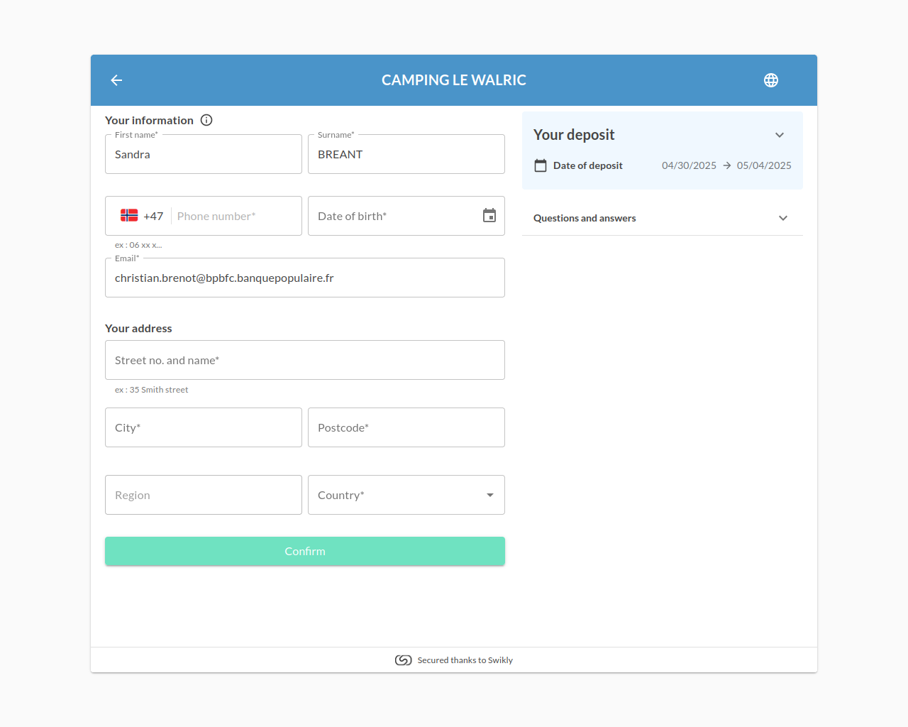Click the Your deposit heading
Screen dimensions: 908x727
[574, 135]
